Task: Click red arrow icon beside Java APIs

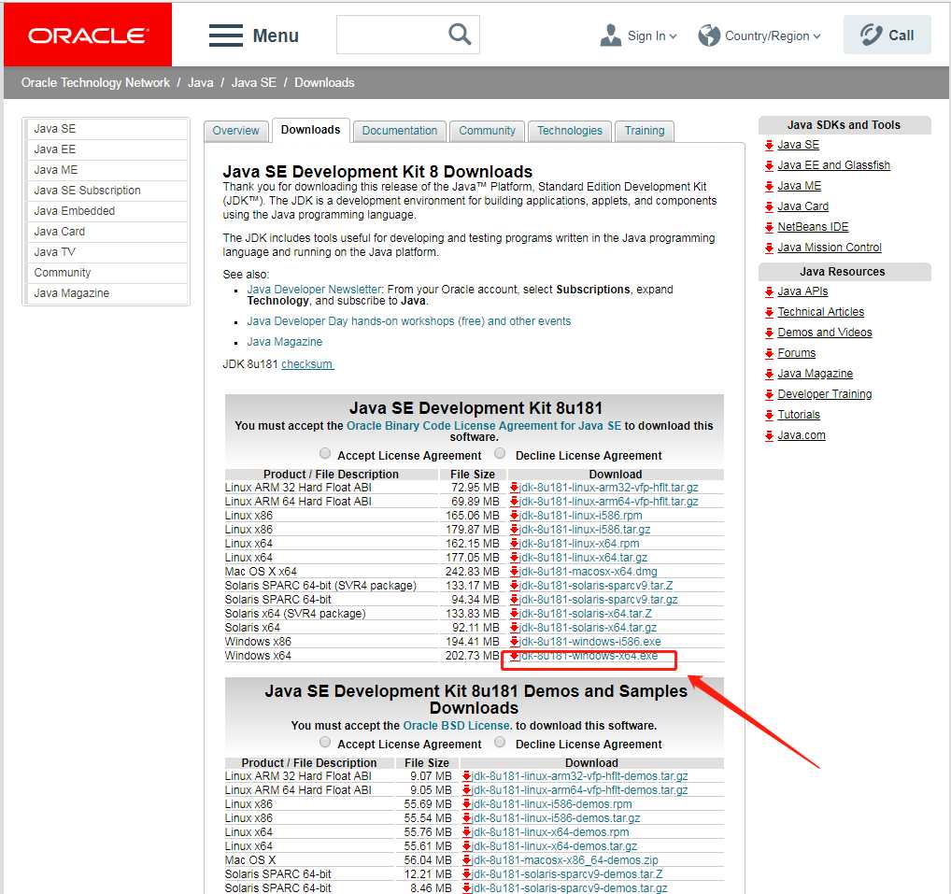Action: [769, 291]
